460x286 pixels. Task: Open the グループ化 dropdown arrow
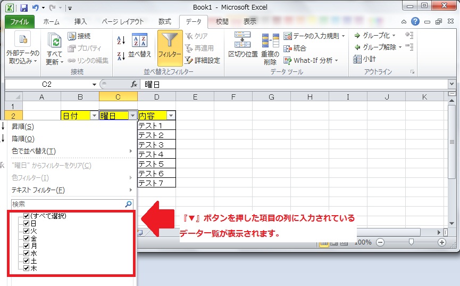click(394, 36)
